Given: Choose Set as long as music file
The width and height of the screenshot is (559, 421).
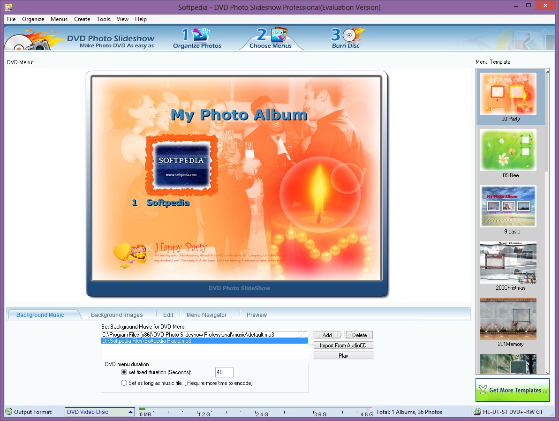Looking at the screenshot, I should click(124, 383).
